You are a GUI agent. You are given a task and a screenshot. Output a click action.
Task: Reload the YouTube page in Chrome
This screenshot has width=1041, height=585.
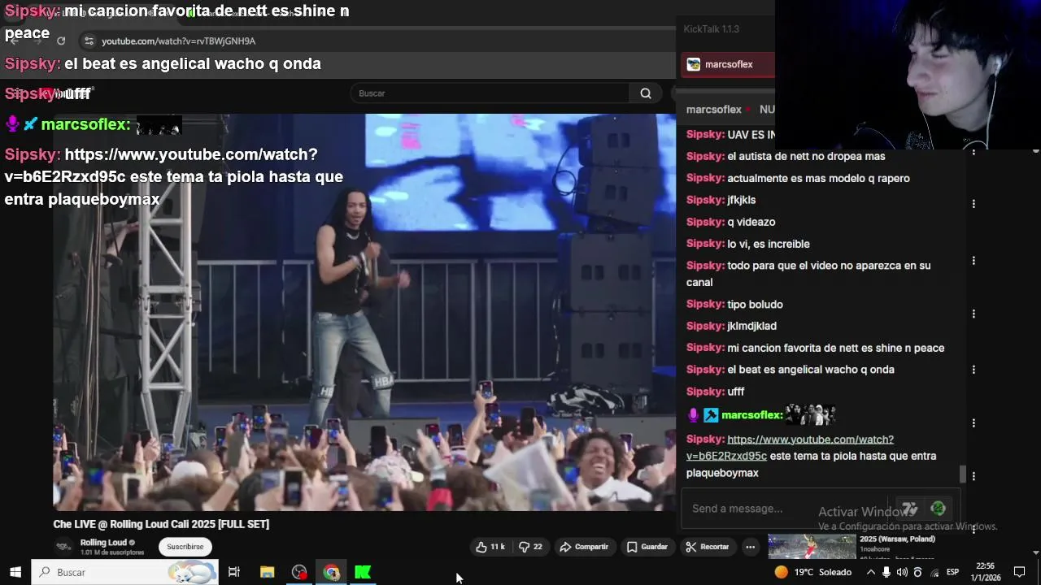pos(61,41)
